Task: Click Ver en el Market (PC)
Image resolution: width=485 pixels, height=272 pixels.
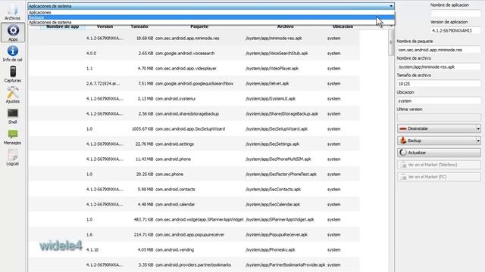Action: coord(439,177)
